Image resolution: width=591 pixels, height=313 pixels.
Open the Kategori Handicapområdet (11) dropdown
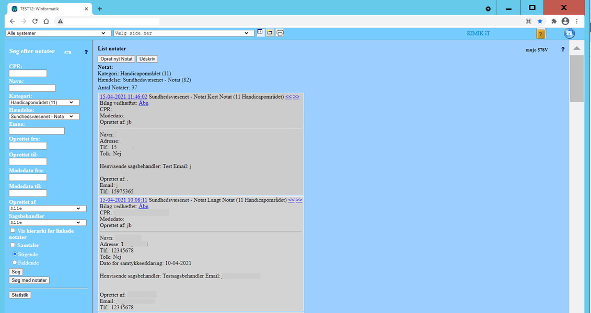tap(44, 102)
